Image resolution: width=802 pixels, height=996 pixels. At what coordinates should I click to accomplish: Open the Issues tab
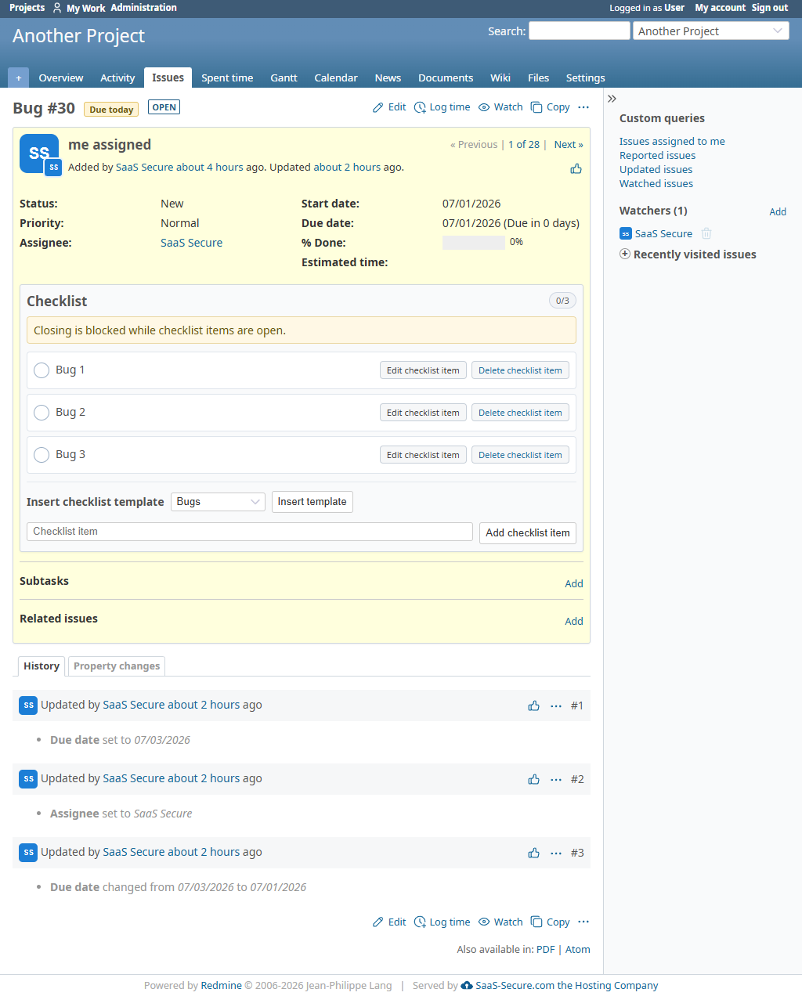168,78
